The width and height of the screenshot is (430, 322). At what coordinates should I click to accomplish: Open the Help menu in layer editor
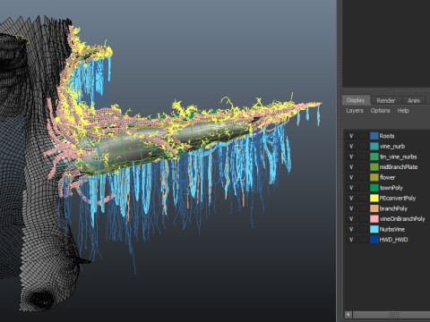point(403,111)
